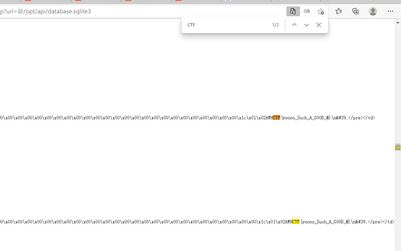Image resolution: width=401 pixels, height=251 pixels.
Task: Go to previous find result
Action: (x=294, y=25)
